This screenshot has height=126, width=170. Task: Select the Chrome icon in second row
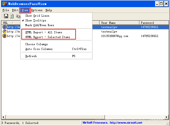5,31
